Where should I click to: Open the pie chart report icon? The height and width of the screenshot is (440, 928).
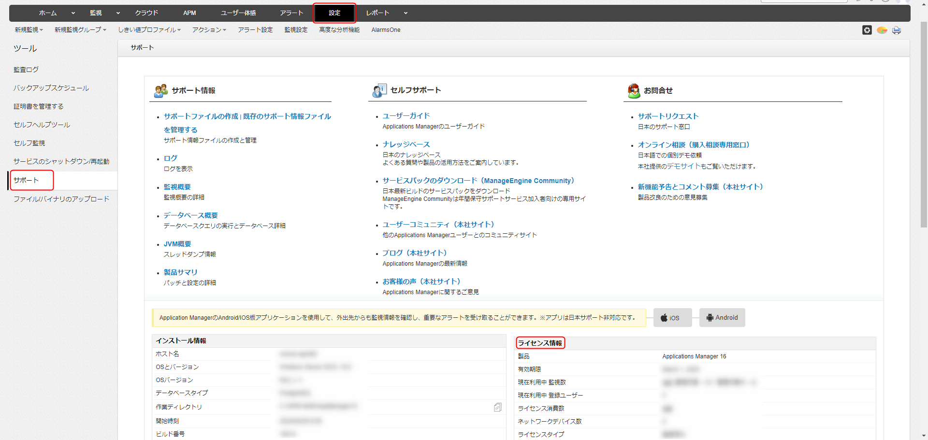(882, 30)
